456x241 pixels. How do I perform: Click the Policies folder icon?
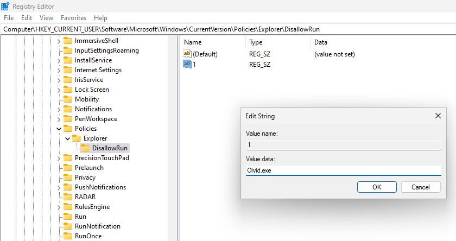click(x=68, y=129)
